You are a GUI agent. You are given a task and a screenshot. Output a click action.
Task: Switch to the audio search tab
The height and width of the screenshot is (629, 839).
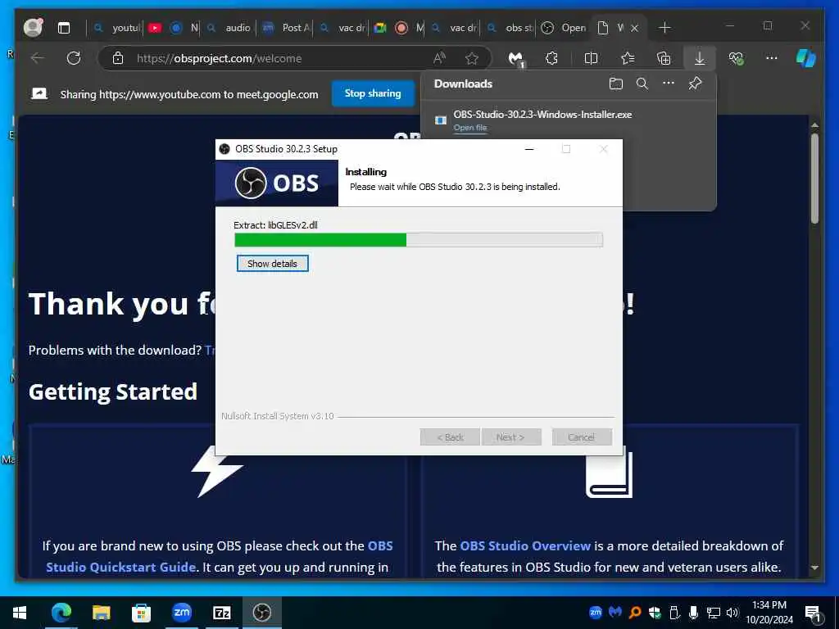pos(229,28)
